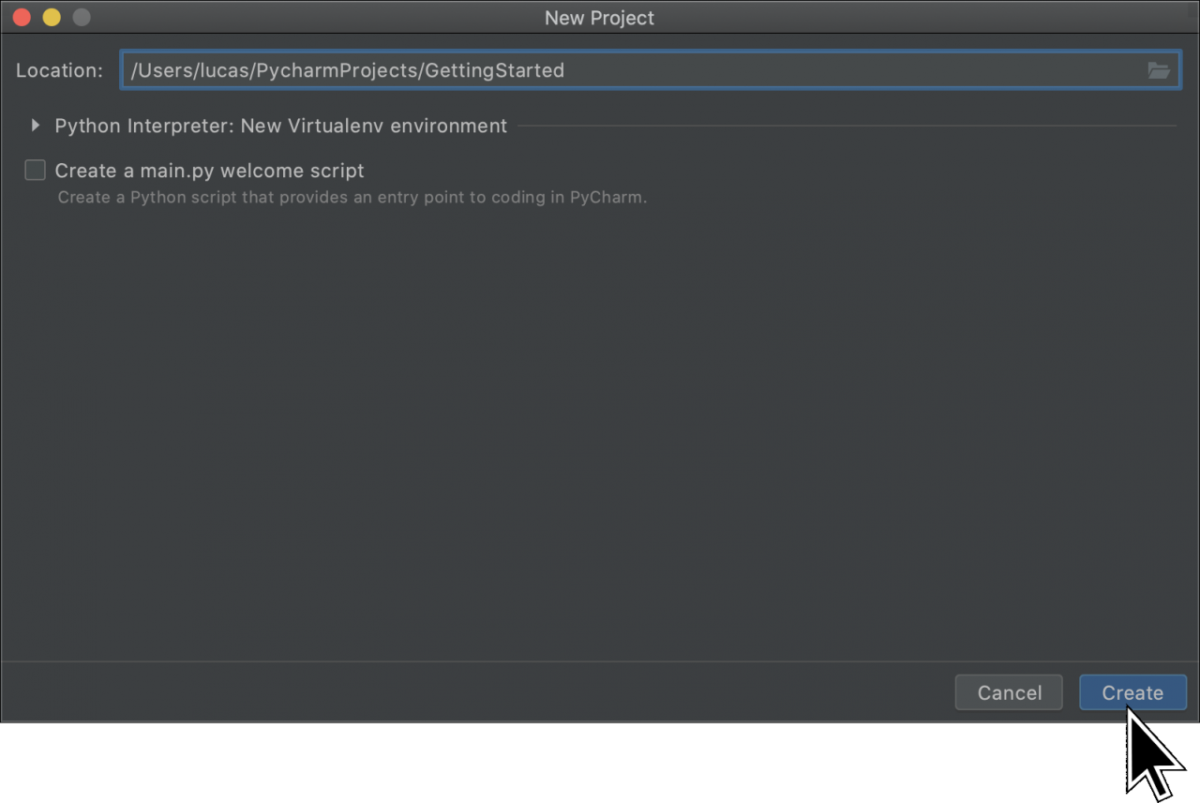Click the PyCharm entry point description text
Image resolution: width=1200 pixels, height=803 pixels.
click(352, 197)
